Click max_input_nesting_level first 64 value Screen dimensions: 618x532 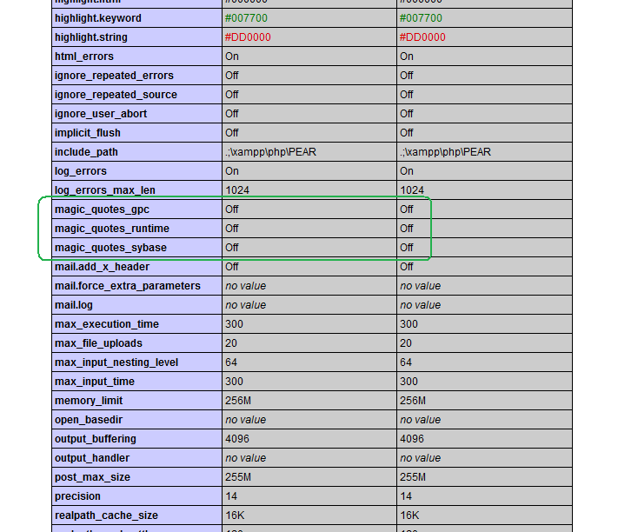coord(231,362)
